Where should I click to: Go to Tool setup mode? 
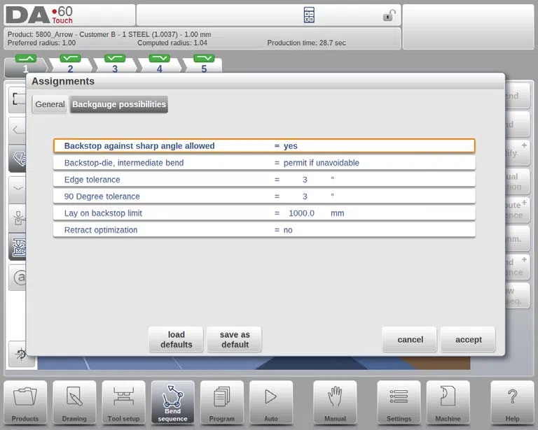pyautogui.click(x=123, y=403)
